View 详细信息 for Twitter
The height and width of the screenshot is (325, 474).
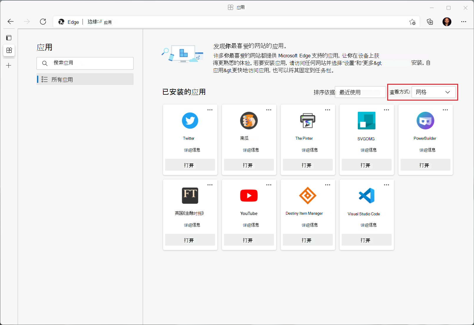tap(192, 150)
